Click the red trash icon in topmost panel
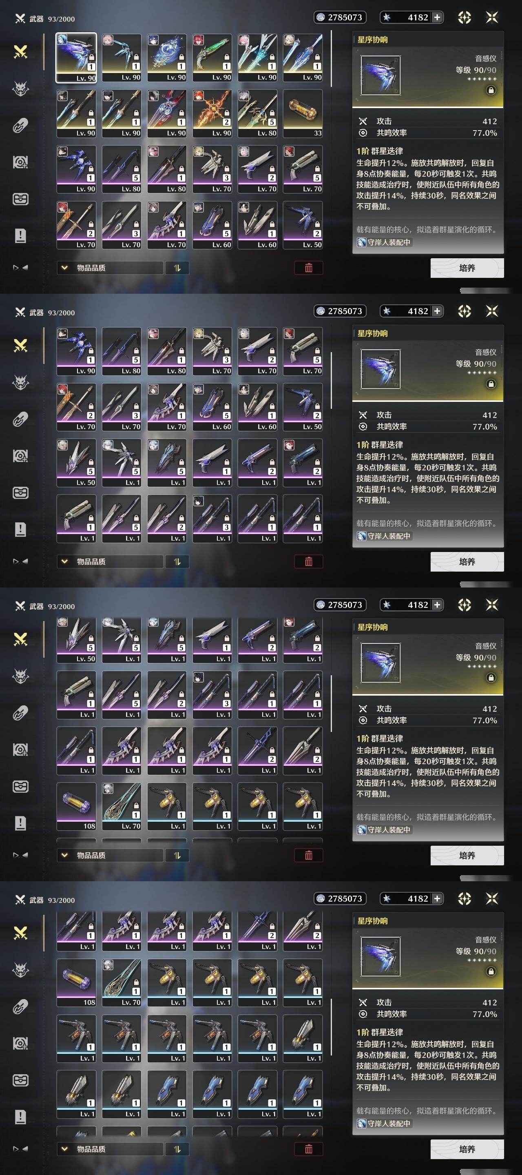 tap(309, 268)
